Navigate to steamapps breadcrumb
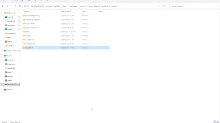220x123 pixels. coord(73,6)
